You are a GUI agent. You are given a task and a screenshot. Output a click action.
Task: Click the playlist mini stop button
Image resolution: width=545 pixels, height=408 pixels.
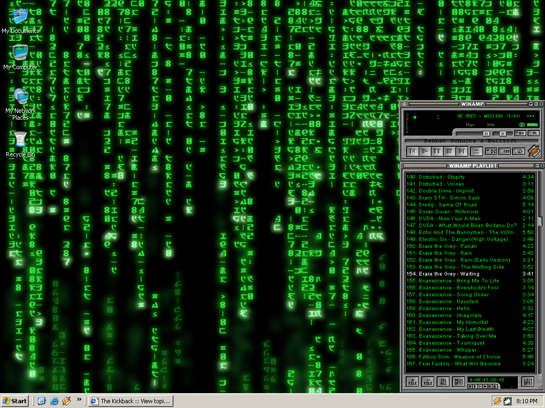pyautogui.click(x=485, y=386)
